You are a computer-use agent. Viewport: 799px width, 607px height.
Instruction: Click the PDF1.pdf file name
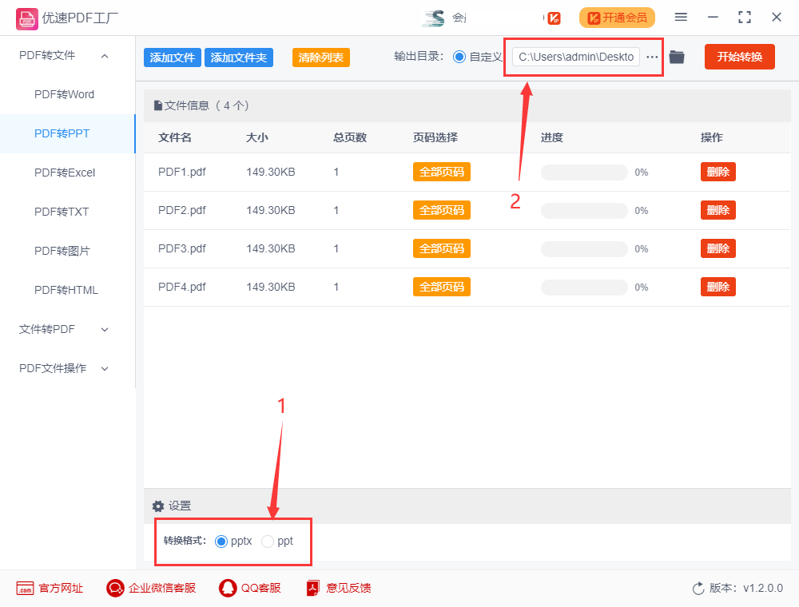click(x=182, y=173)
